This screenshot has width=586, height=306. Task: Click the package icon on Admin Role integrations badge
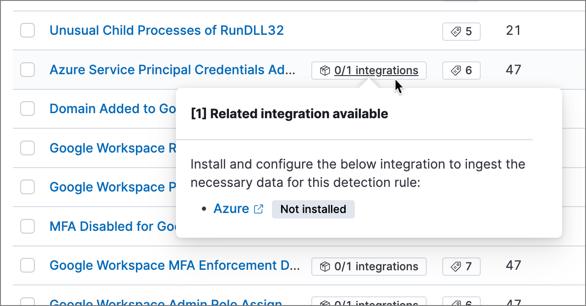click(x=325, y=303)
